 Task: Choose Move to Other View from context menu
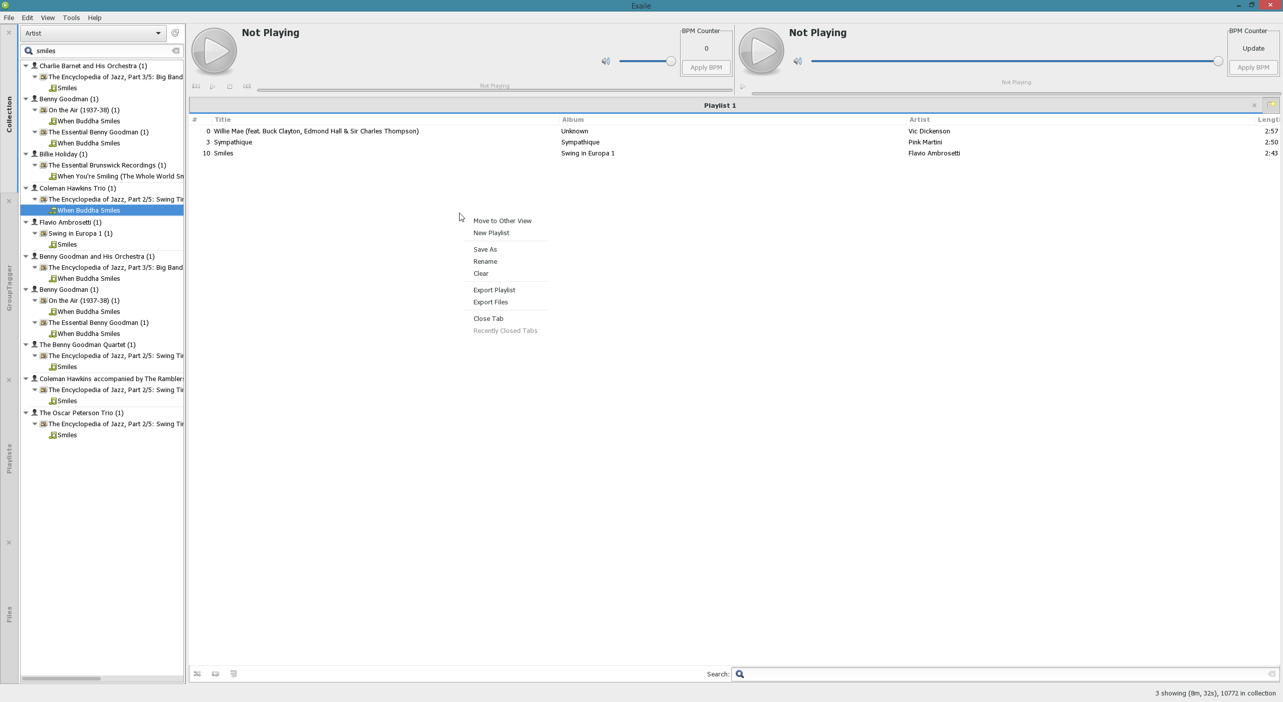(x=505, y=221)
